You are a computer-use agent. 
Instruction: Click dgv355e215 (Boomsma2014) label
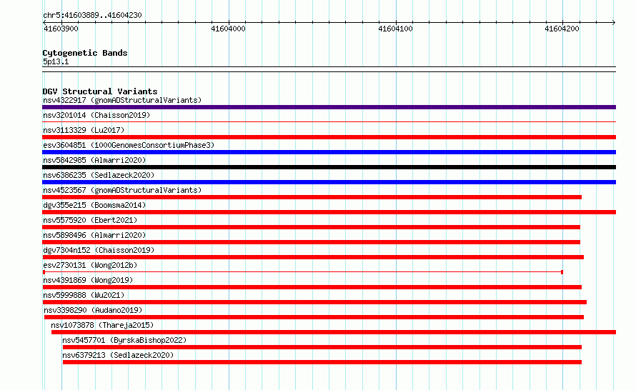94,205
